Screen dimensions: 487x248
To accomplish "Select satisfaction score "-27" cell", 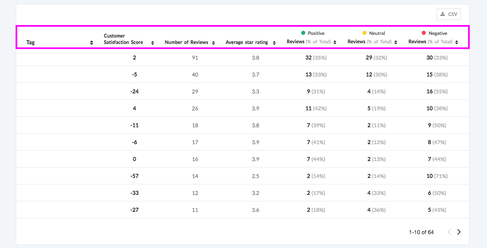I will pos(134,210).
